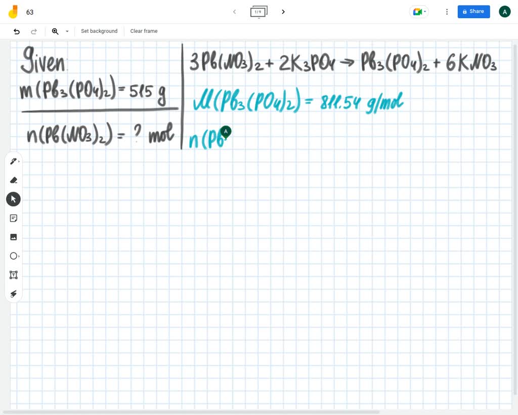
Task: Open the three-dot overflow menu
Action: pos(447,11)
